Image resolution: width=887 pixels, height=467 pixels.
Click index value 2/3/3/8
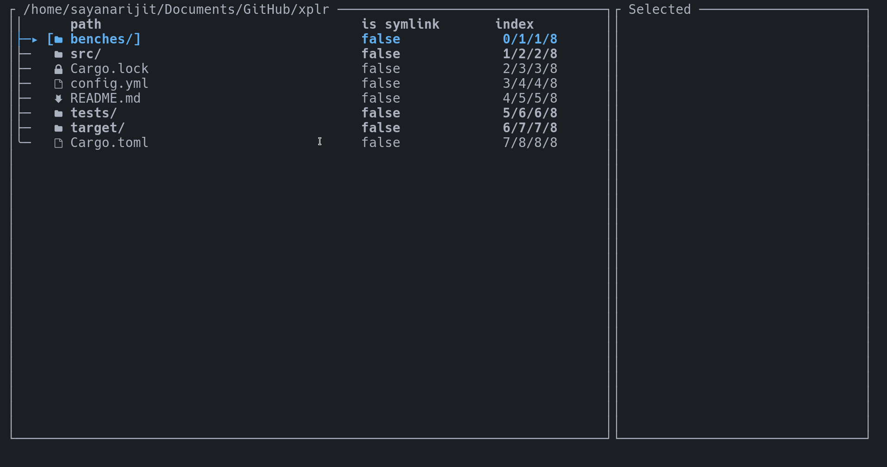[530, 69]
